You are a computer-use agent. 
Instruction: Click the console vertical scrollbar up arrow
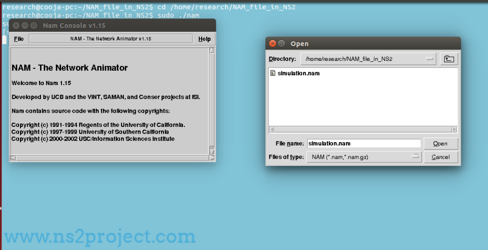point(212,50)
